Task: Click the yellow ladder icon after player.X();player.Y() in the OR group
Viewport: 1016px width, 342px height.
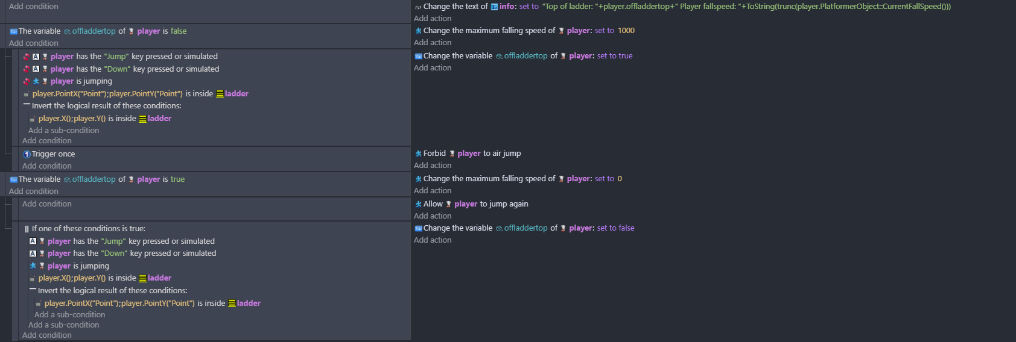Action: pyautogui.click(x=142, y=279)
